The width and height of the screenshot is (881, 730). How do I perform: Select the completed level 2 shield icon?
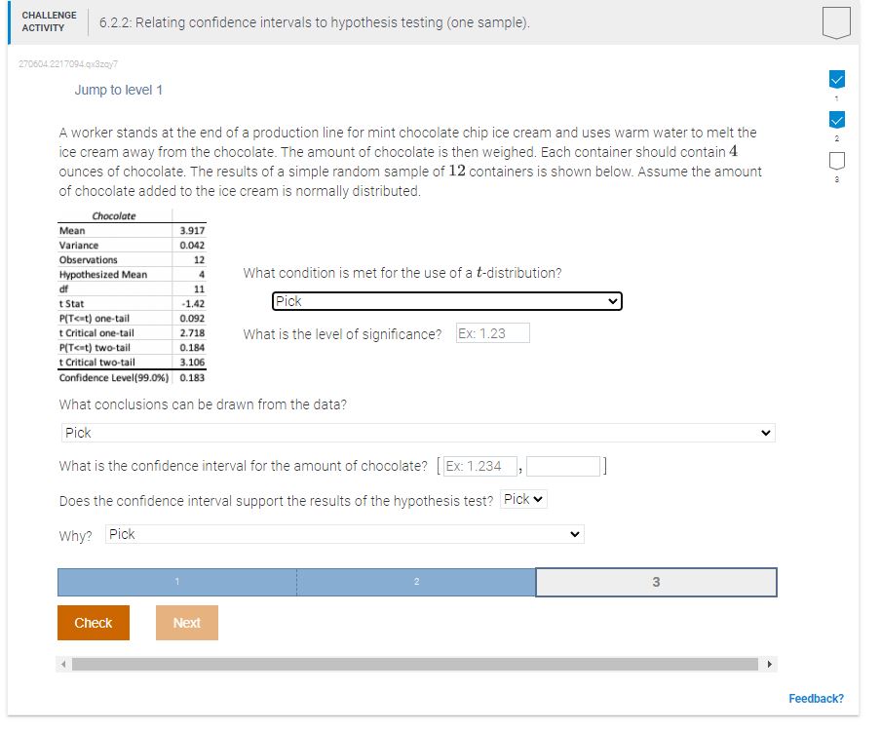coord(836,119)
